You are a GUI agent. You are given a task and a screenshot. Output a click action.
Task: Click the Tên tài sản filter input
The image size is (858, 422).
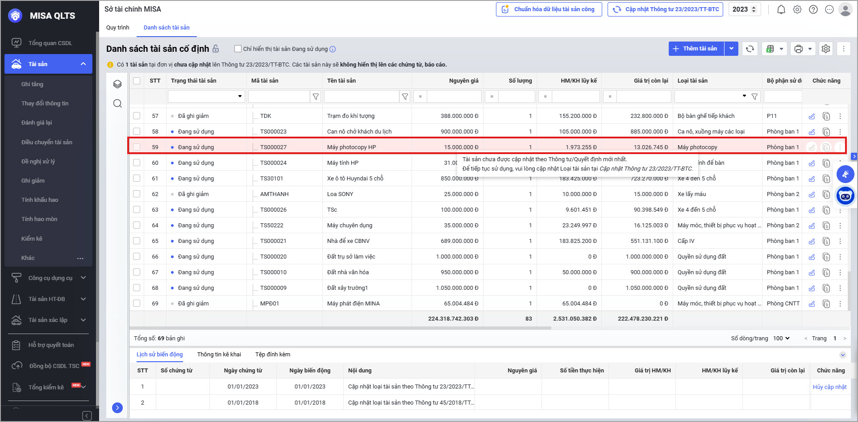pyautogui.click(x=361, y=96)
